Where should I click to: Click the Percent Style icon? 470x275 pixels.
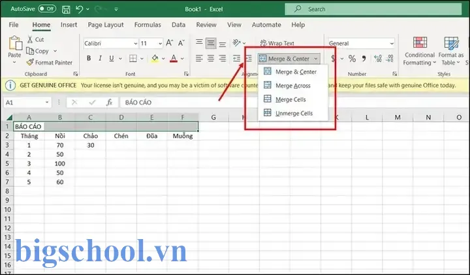[x=352, y=59]
